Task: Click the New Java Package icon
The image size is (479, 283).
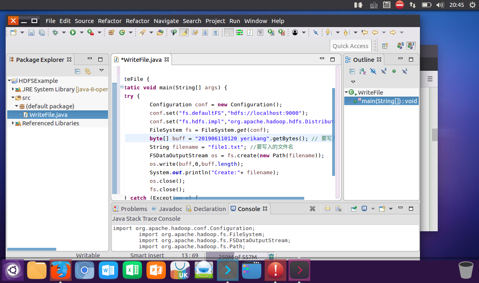Action: pos(111,32)
